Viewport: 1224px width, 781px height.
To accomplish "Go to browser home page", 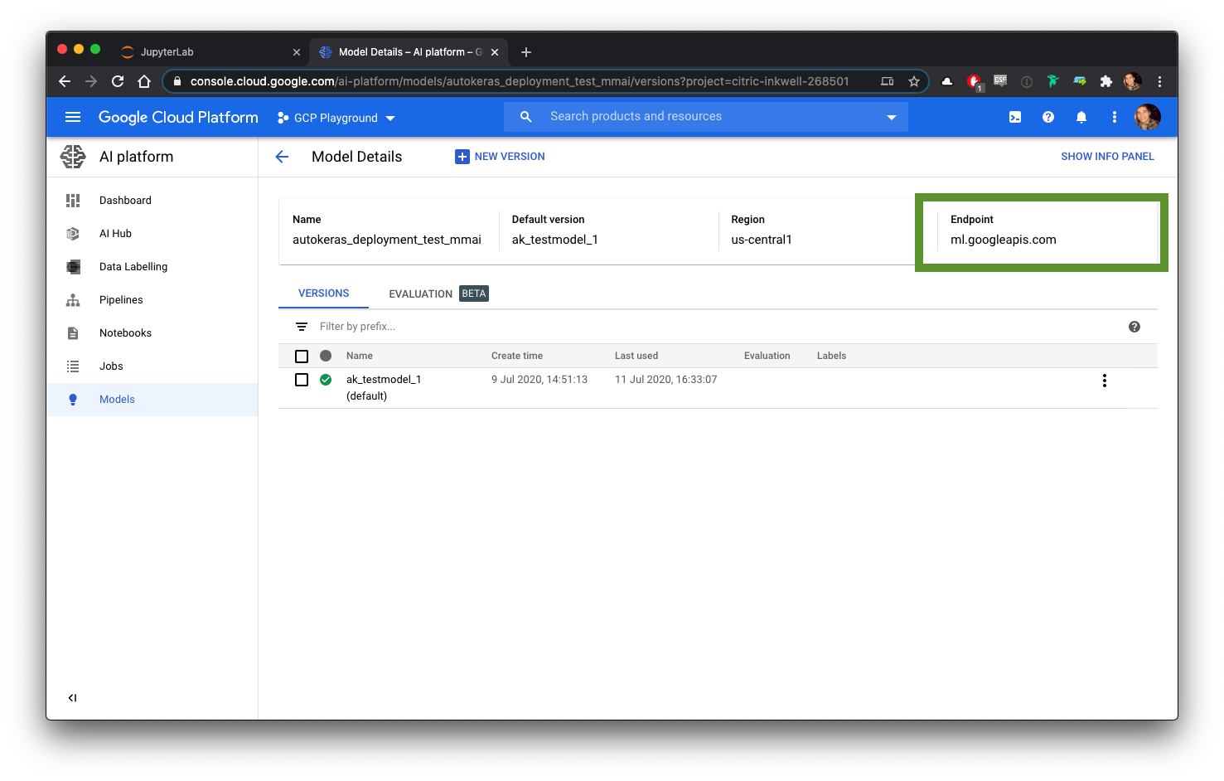I will [144, 81].
